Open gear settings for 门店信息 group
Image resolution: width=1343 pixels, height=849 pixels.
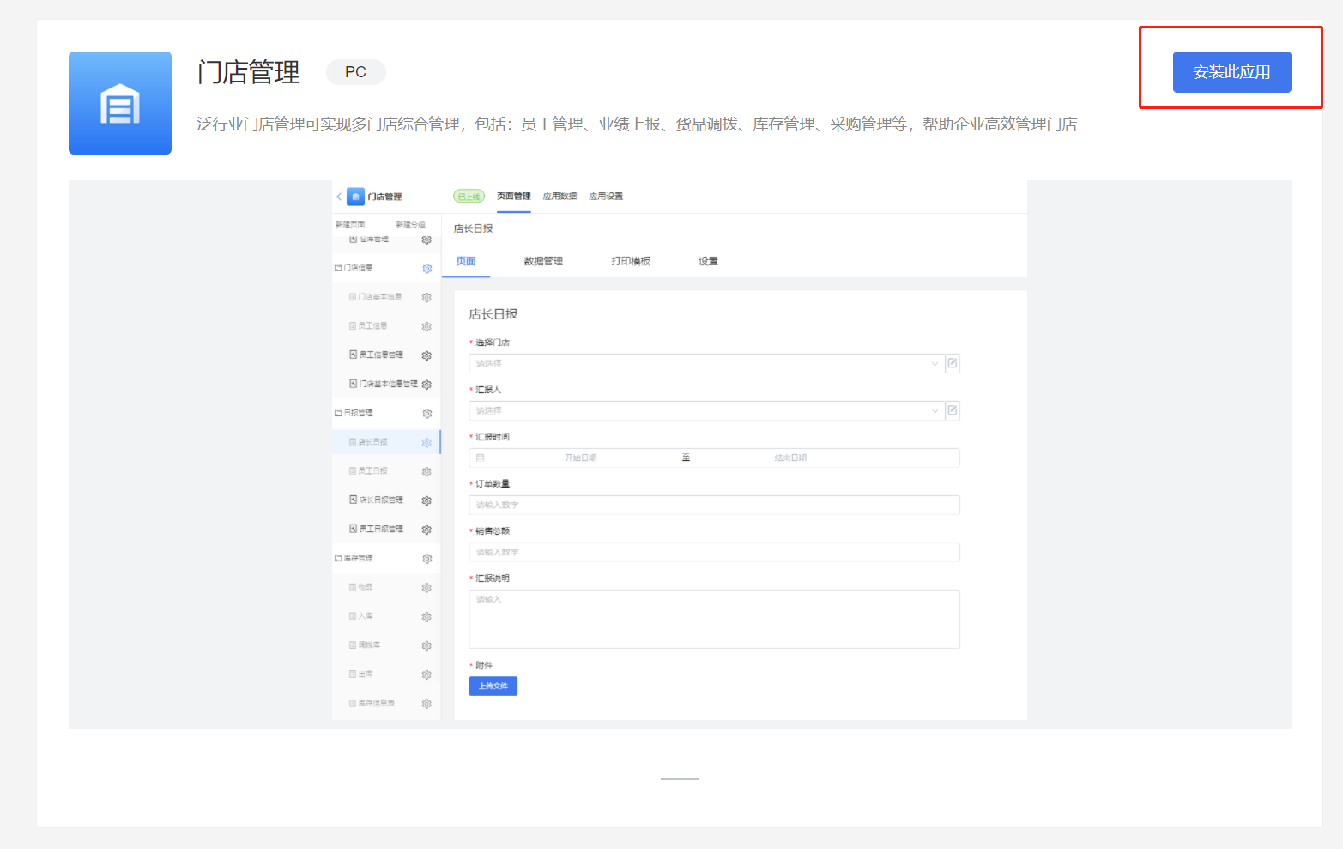(x=427, y=269)
